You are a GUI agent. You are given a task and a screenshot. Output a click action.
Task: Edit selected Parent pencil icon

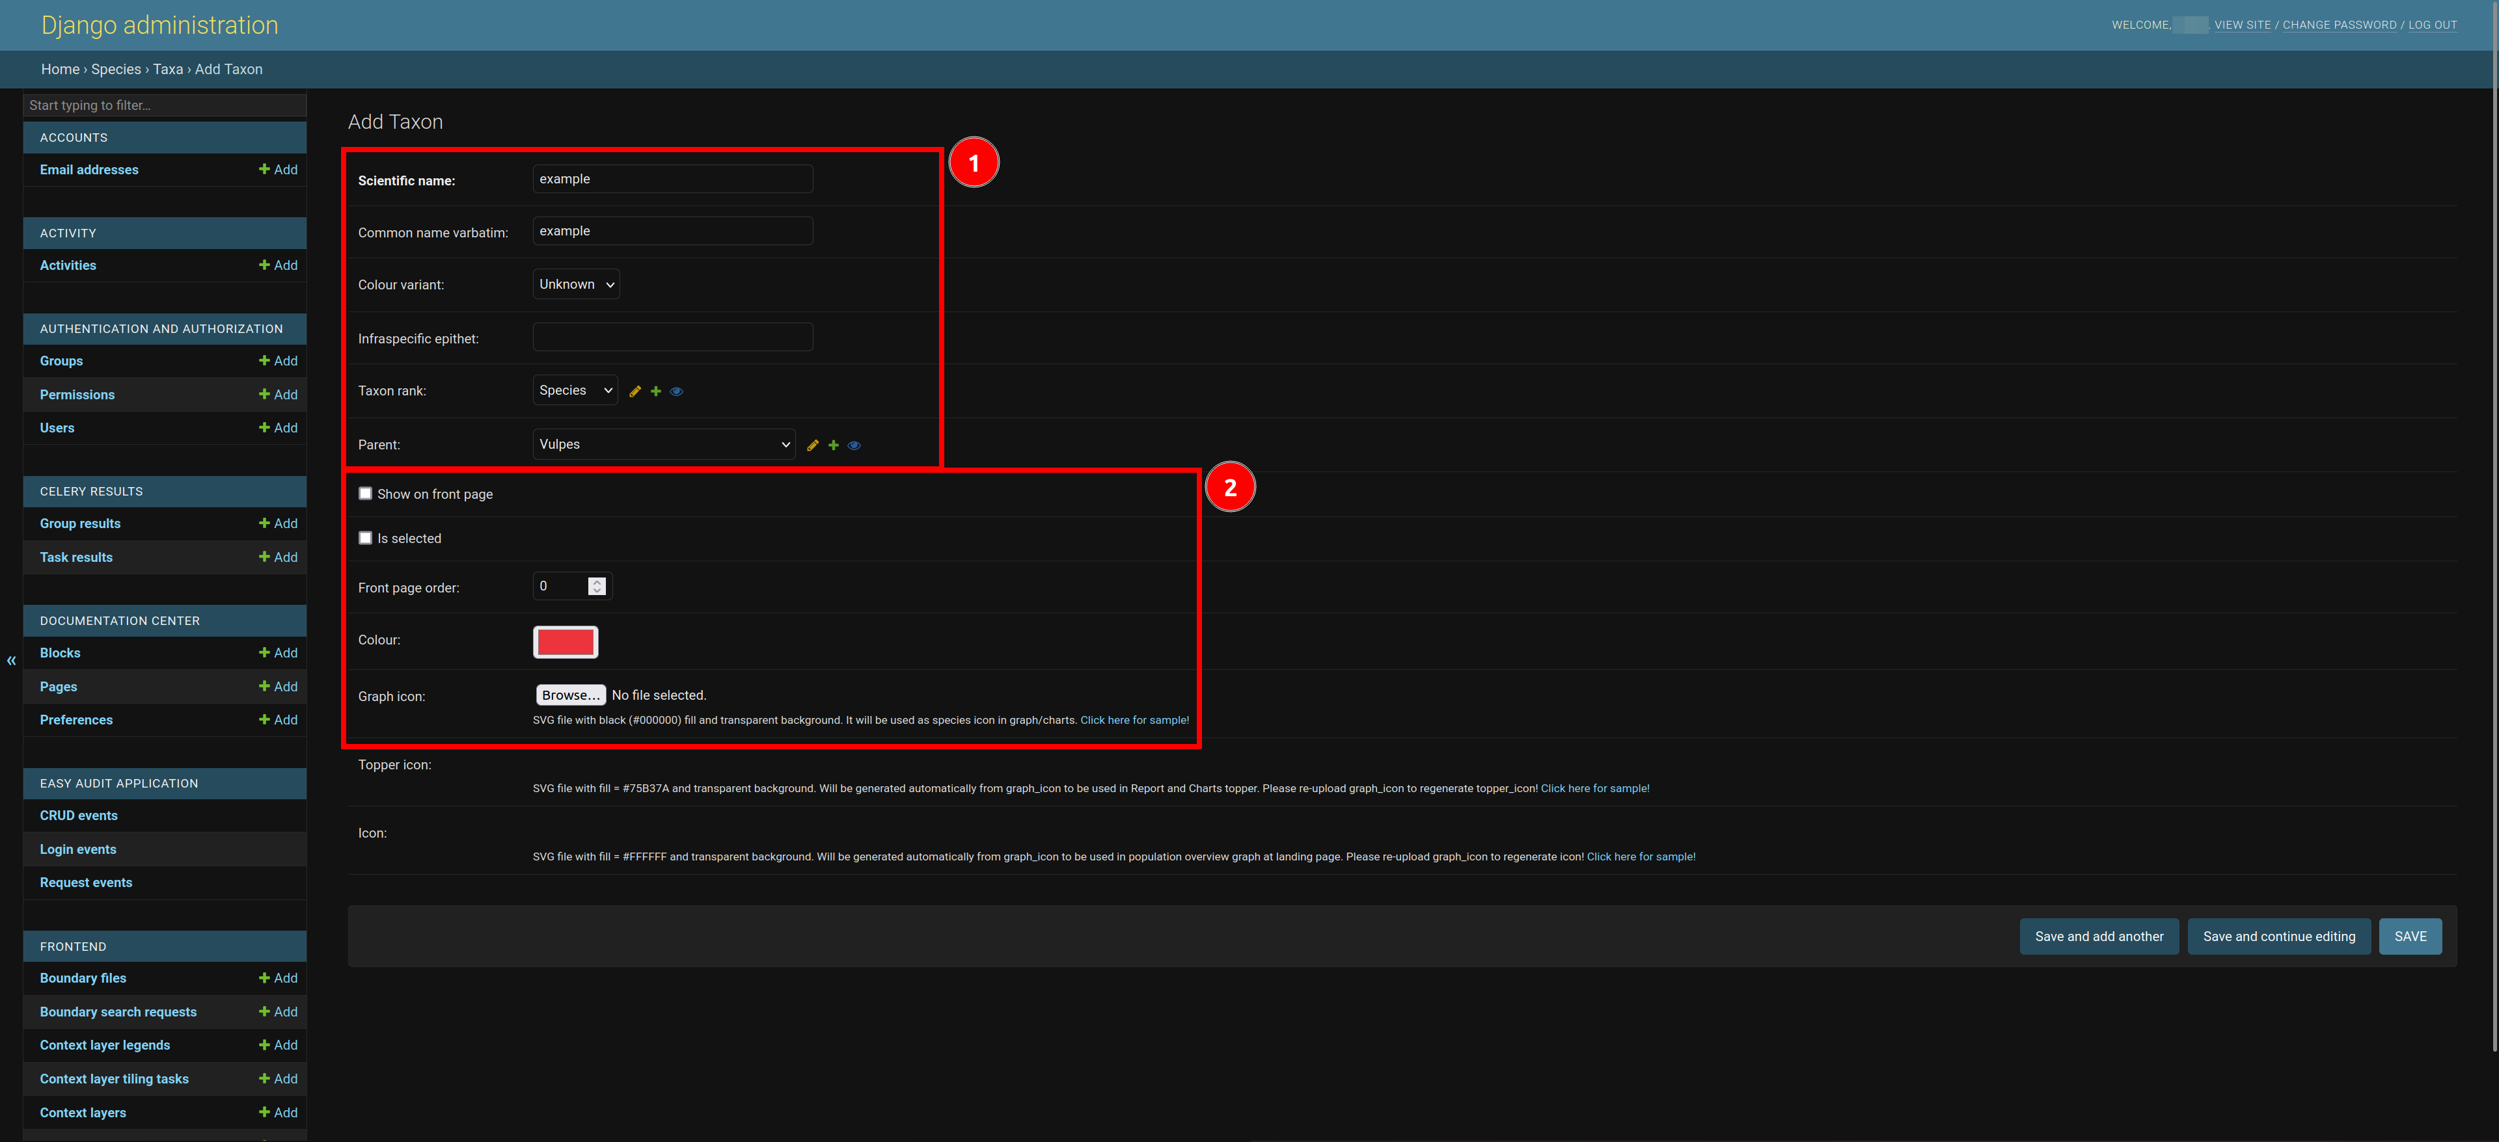pos(813,445)
